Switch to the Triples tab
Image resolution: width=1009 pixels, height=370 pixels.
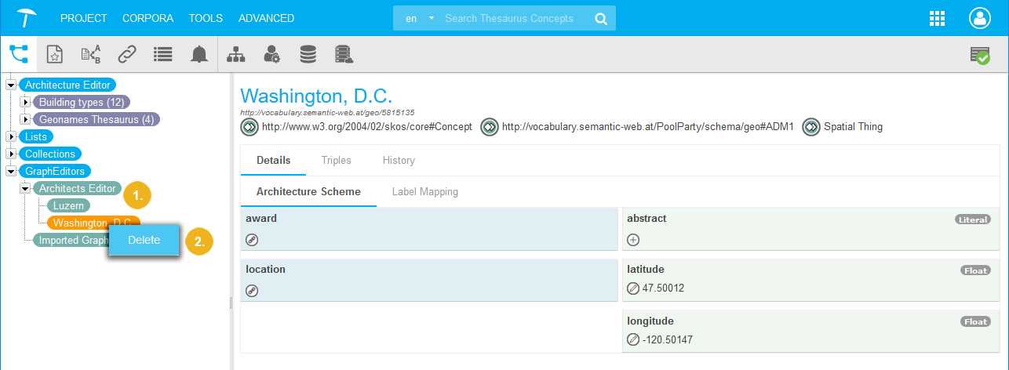click(336, 160)
